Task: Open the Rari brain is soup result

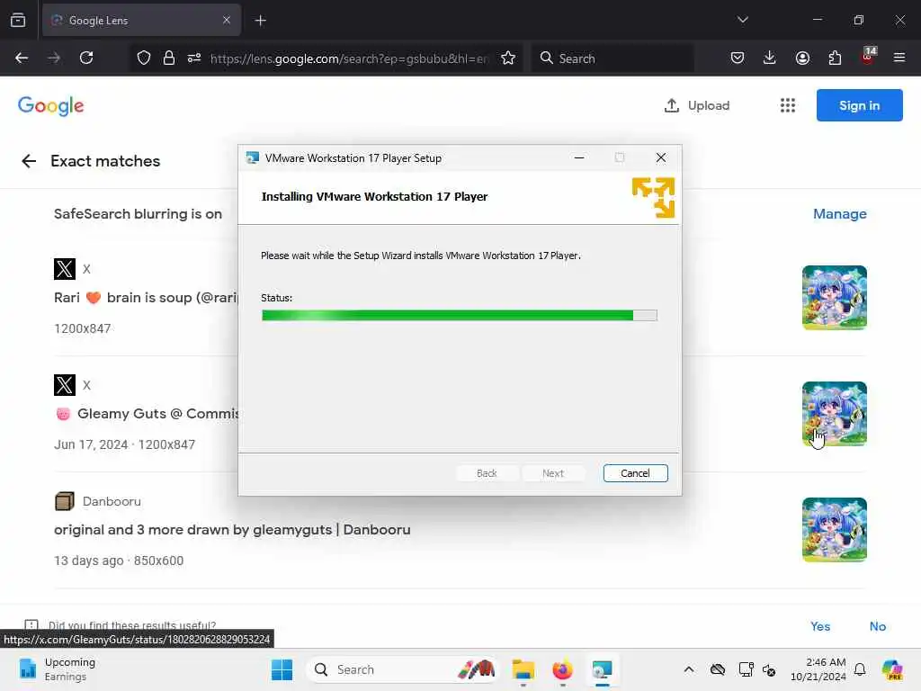Action: pos(146,297)
